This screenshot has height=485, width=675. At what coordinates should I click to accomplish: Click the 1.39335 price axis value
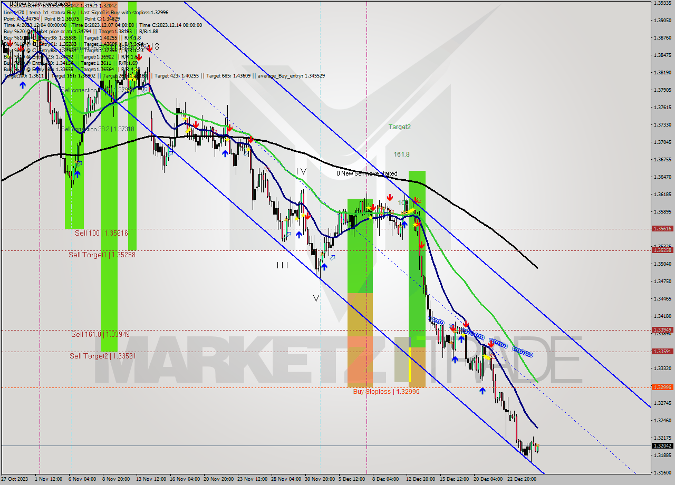[x=663, y=3]
